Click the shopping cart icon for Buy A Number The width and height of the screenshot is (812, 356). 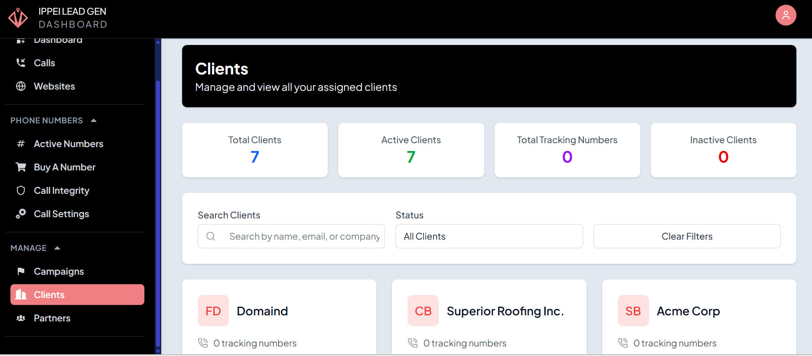20,167
